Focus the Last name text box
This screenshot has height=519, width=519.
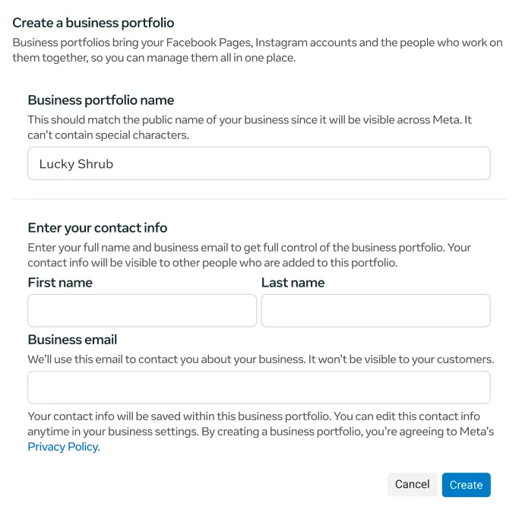tap(375, 311)
